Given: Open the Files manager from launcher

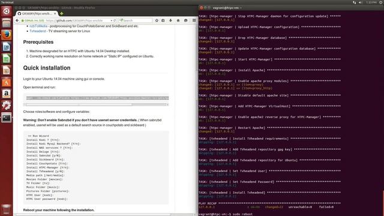Looking at the screenshot, I should coord(7,23).
